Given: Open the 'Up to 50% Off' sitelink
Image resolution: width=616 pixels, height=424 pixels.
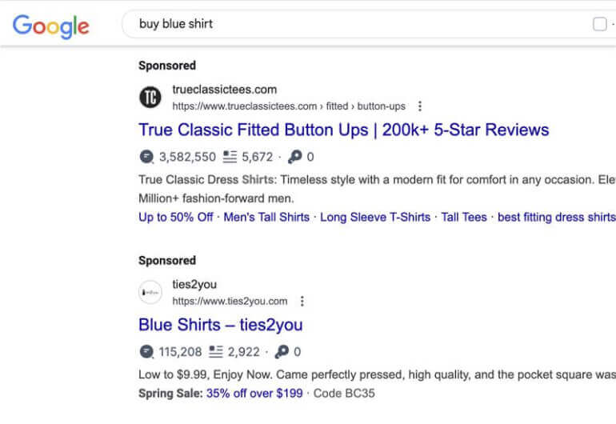Looking at the screenshot, I should [x=176, y=217].
